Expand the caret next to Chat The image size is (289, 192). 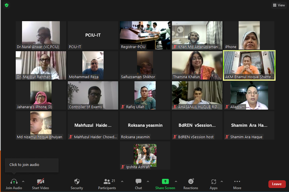pos(148,181)
